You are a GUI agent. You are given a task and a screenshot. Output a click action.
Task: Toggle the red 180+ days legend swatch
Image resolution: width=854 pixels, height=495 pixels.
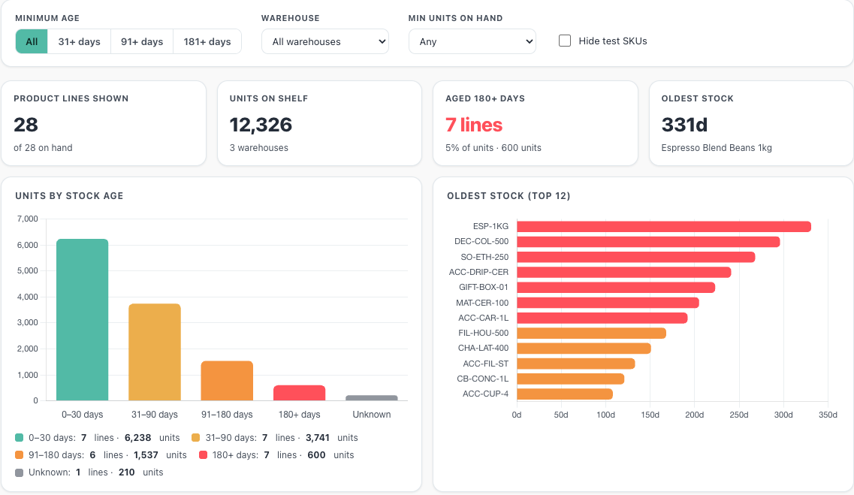pos(203,455)
